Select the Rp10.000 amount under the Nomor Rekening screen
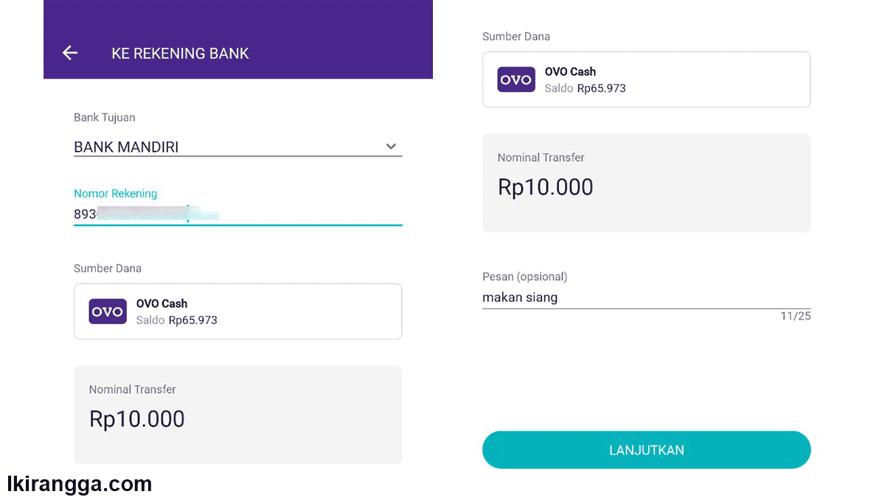 (137, 419)
